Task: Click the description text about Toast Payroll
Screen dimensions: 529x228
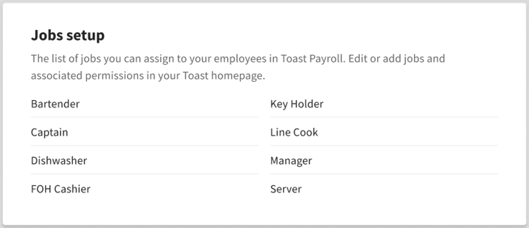Action: pyautogui.click(x=237, y=67)
